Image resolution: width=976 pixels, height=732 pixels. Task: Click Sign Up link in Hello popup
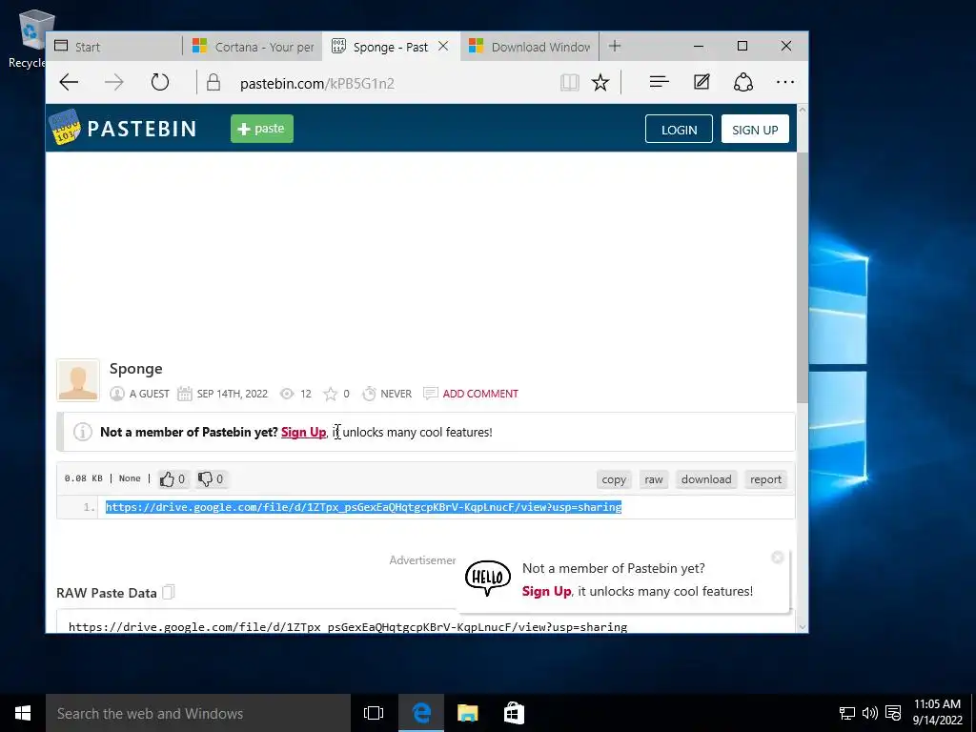point(546,591)
